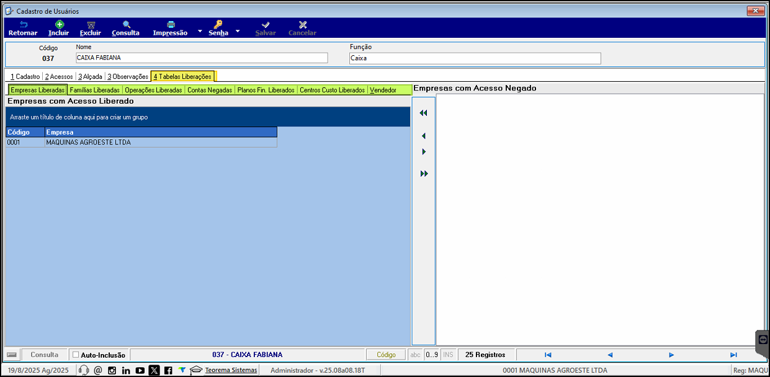The height and width of the screenshot is (377, 770).
Task: Click the colored arrow logo icon
Action: click(182, 370)
